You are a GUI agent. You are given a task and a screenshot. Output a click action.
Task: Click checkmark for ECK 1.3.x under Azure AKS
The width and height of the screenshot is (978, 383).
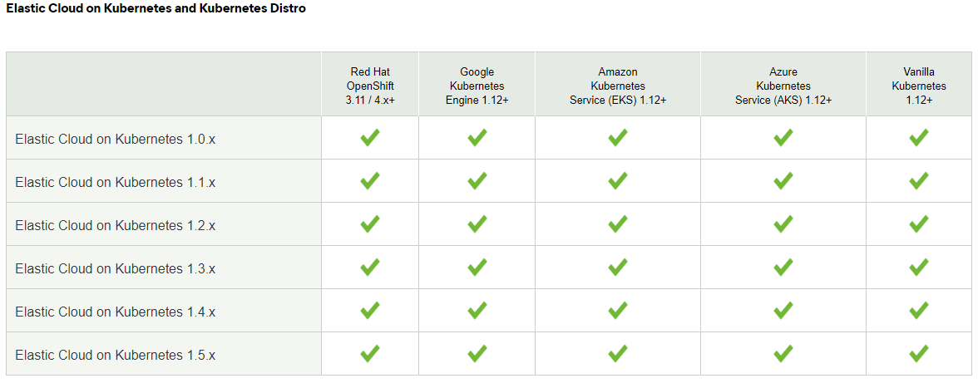(x=783, y=268)
